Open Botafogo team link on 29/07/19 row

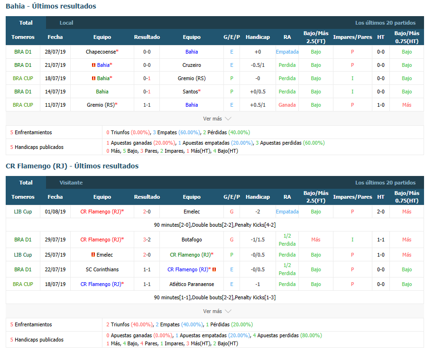[x=192, y=240]
